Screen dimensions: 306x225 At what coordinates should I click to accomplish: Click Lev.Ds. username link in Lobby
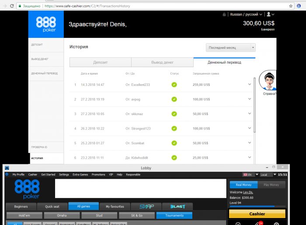(x=248, y=192)
